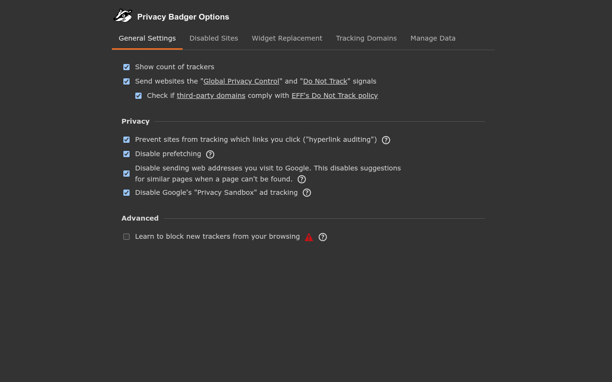Click the red warning triangle icon
This screenshot has width=612, height=382.
coord(309,237)
